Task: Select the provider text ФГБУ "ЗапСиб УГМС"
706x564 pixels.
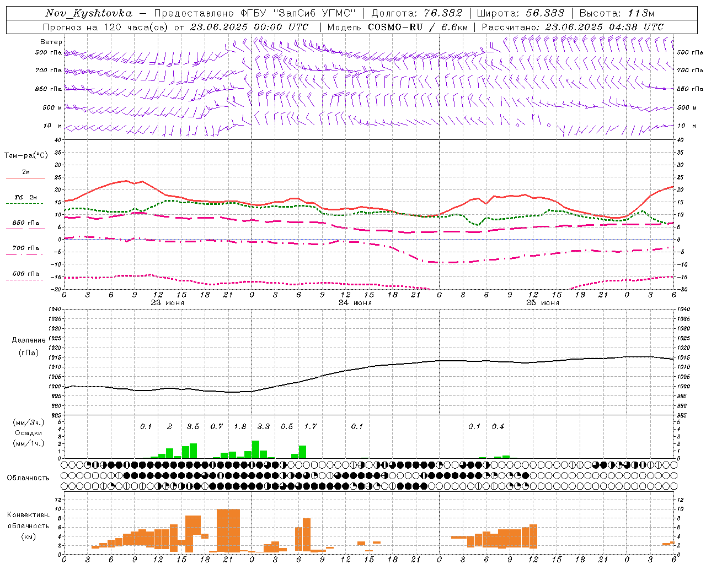Action: click(x=298, y=13)
